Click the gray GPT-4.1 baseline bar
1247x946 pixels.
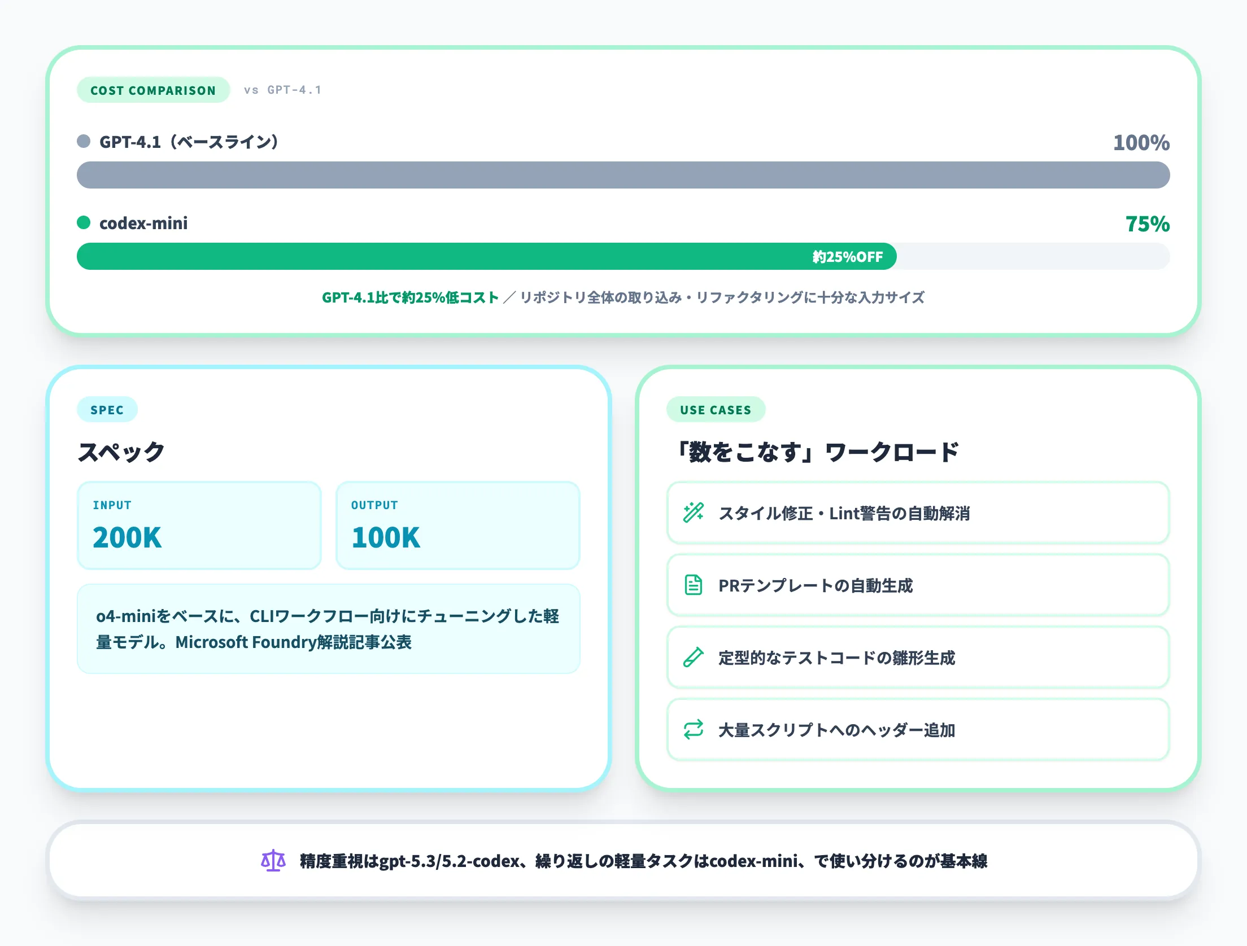click(623, 175)
